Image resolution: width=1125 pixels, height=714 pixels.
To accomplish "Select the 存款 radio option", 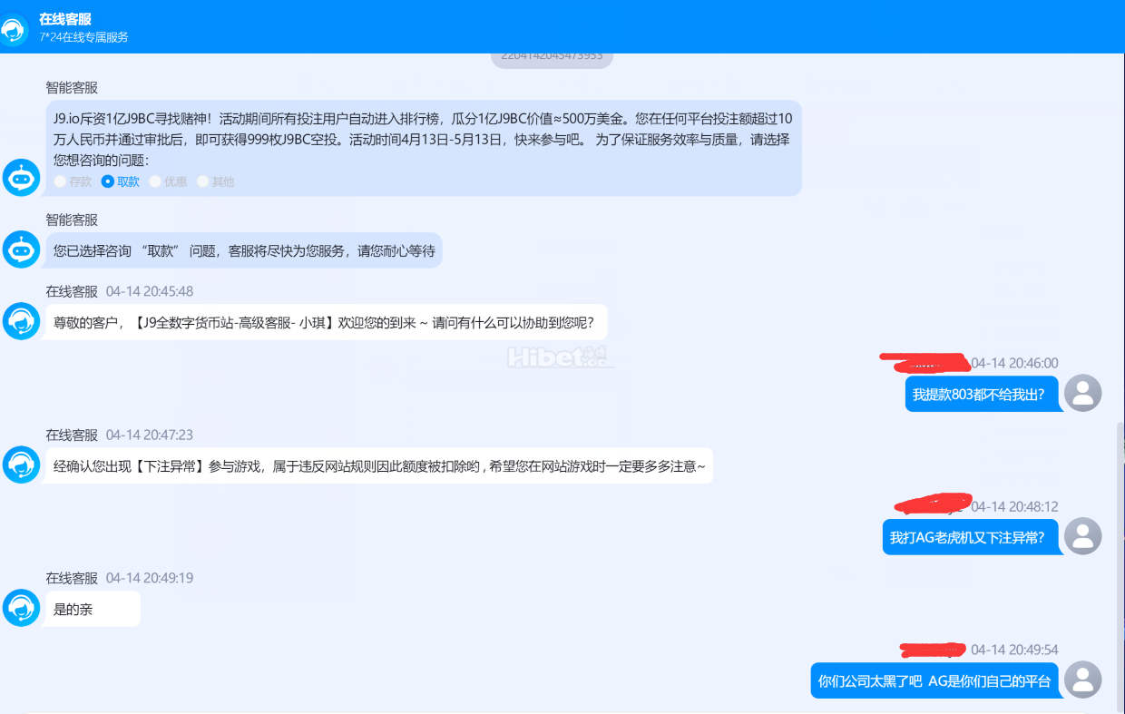I will [x=61, y=181].
